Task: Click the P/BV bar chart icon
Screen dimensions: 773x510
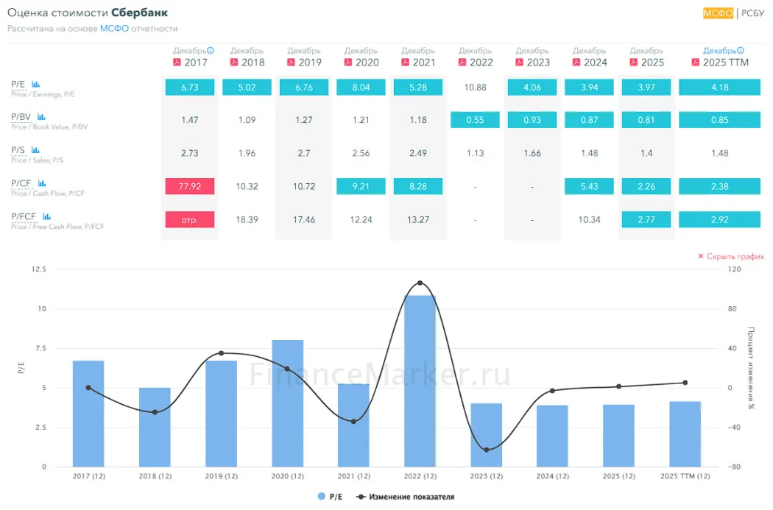Action: pos(41,117)
